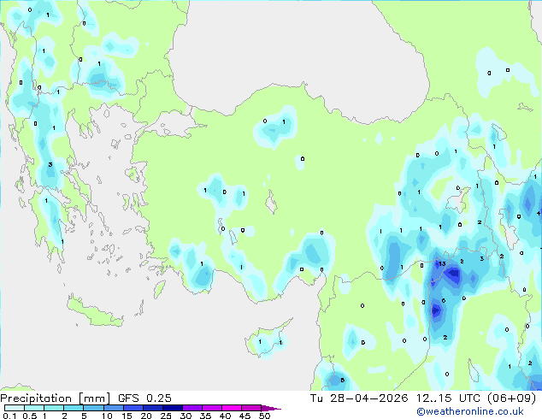Click the '35' legend tick label
This screenshot has width=542, height=419.
(x=205, y=416)
